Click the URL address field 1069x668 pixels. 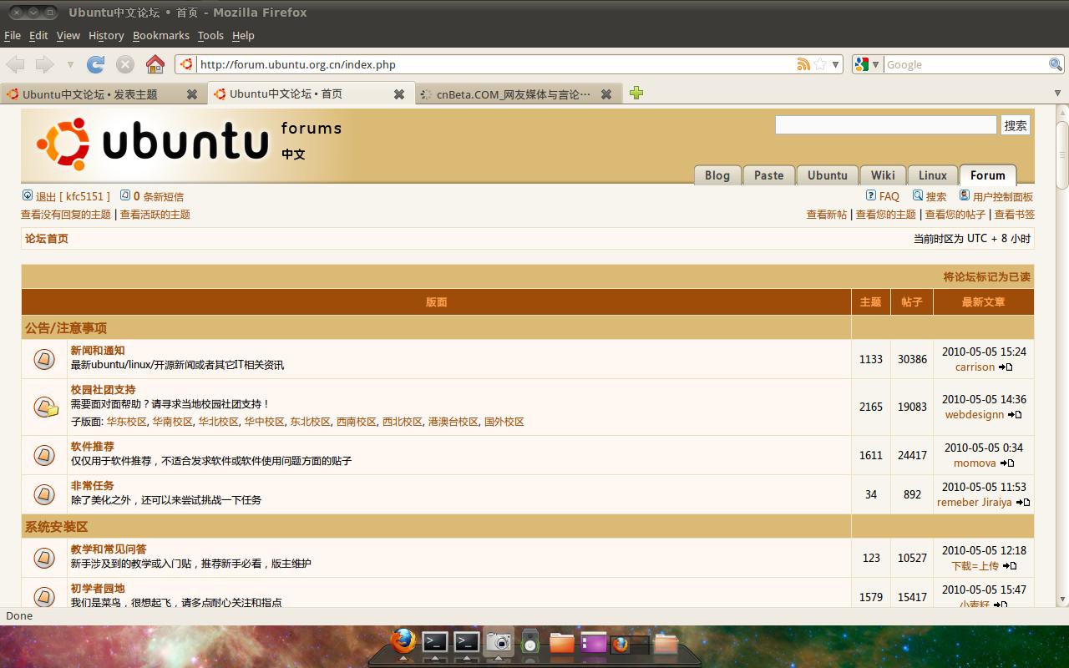[x=497, y=64]
